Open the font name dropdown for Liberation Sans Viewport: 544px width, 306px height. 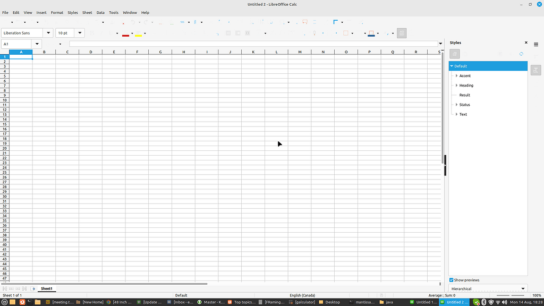click(x=48, y=33)
